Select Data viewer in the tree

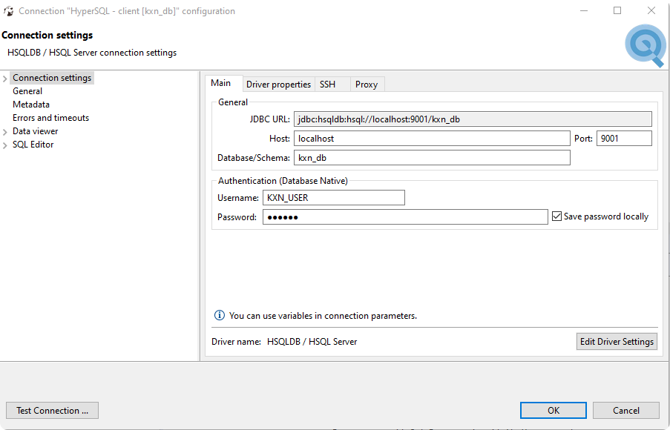click(35, 131)
